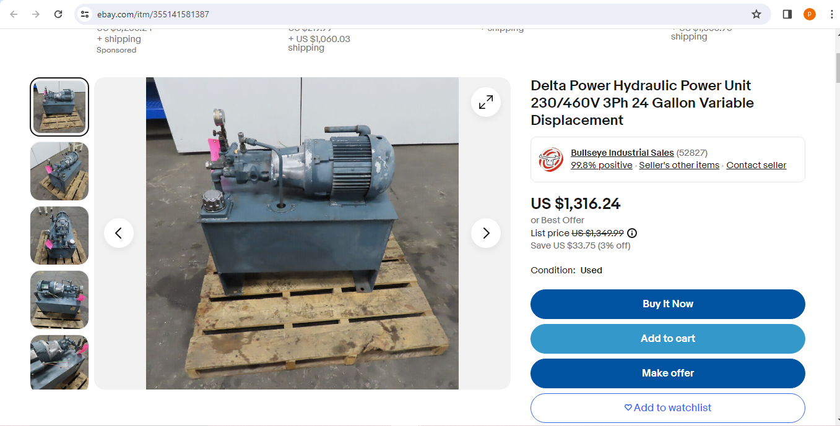Open the Chrome side panel
This screenshot has width=840, height=426.
click(x=787, y=14)
